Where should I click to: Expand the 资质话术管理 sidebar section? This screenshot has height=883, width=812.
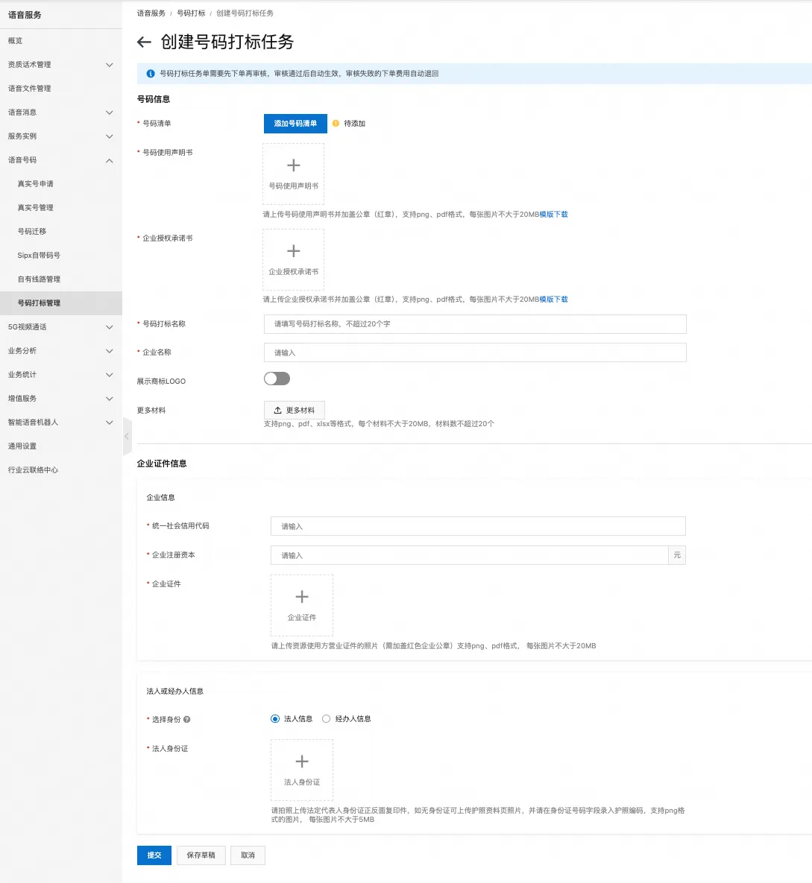pyautogui.click(x=110, y=65)
